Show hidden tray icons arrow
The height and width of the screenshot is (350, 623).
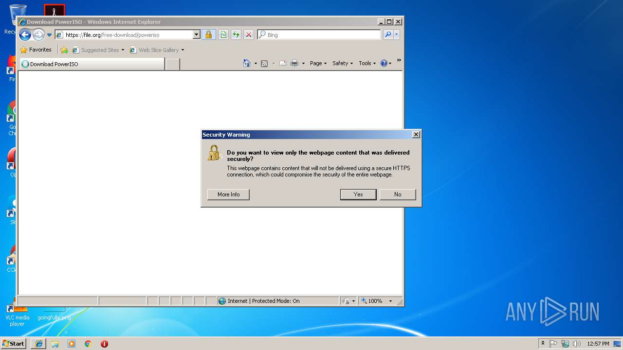543,343
